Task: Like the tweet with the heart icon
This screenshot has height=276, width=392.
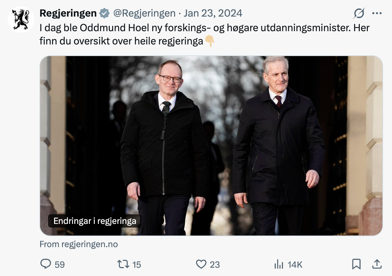Action: point(201,264)
